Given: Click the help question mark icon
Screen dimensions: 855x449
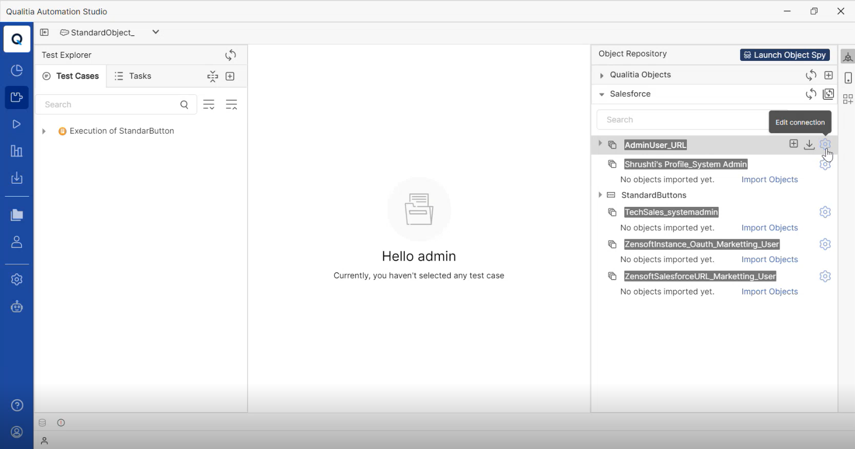Looking at the screenshot, I should point(16,405).
